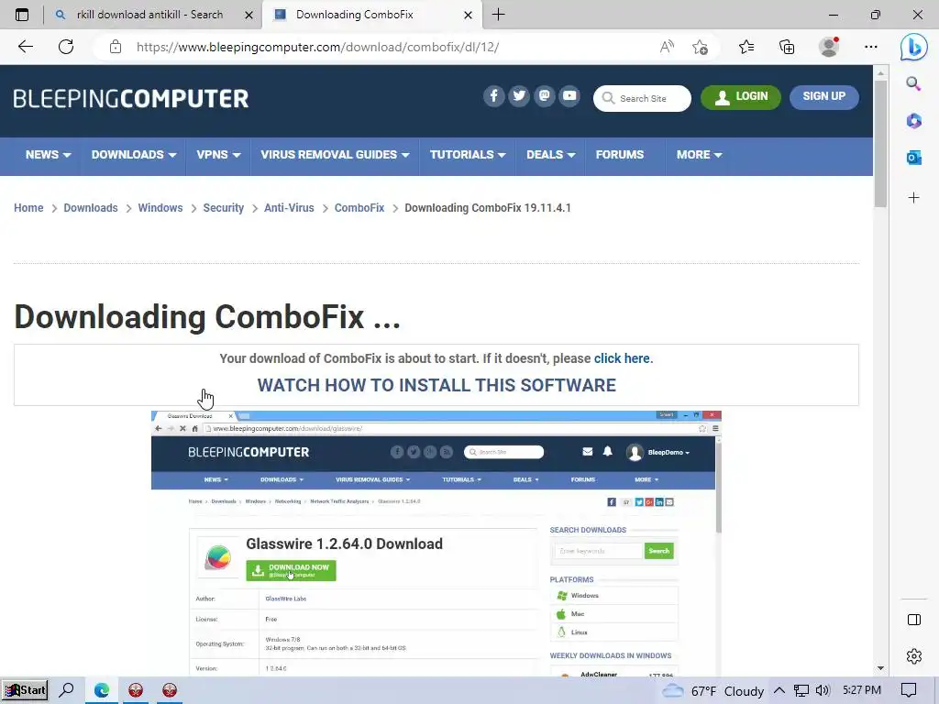Open the Downloads breadcrumb link

[x=91, y=208]
